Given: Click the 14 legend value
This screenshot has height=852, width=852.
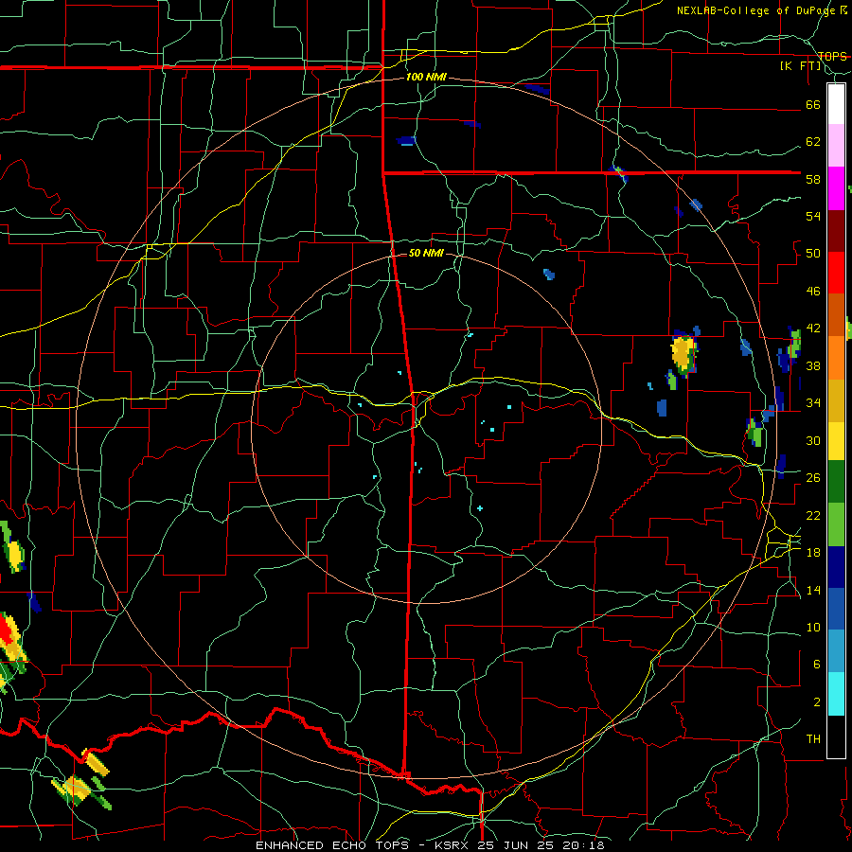Looking at the screenshot, I should [813, 590].
